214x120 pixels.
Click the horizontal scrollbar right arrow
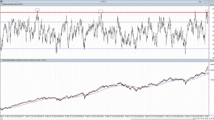194,119
